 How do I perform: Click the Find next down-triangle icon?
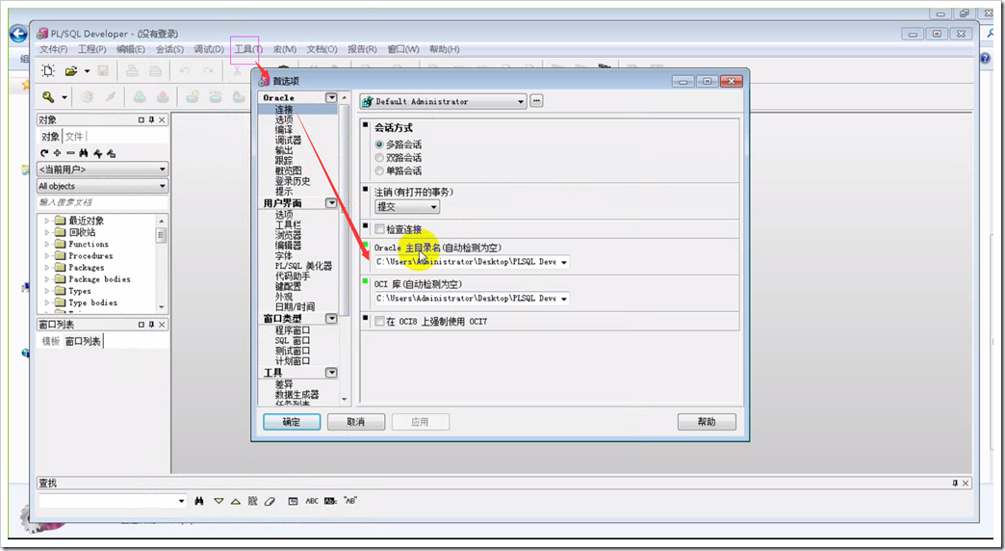tap(219, 501)
